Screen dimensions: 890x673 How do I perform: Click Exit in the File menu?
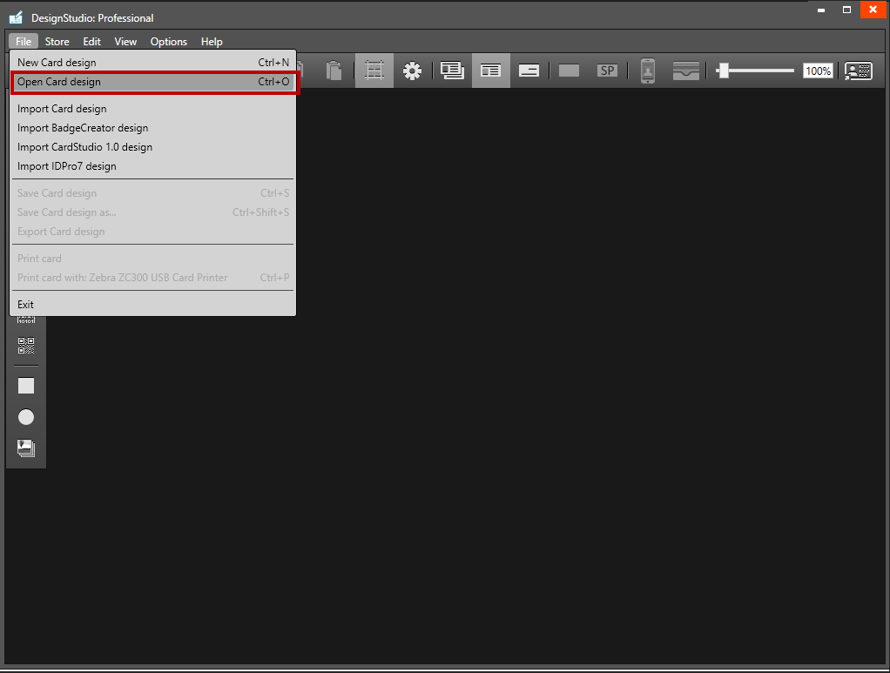point(25,304)
